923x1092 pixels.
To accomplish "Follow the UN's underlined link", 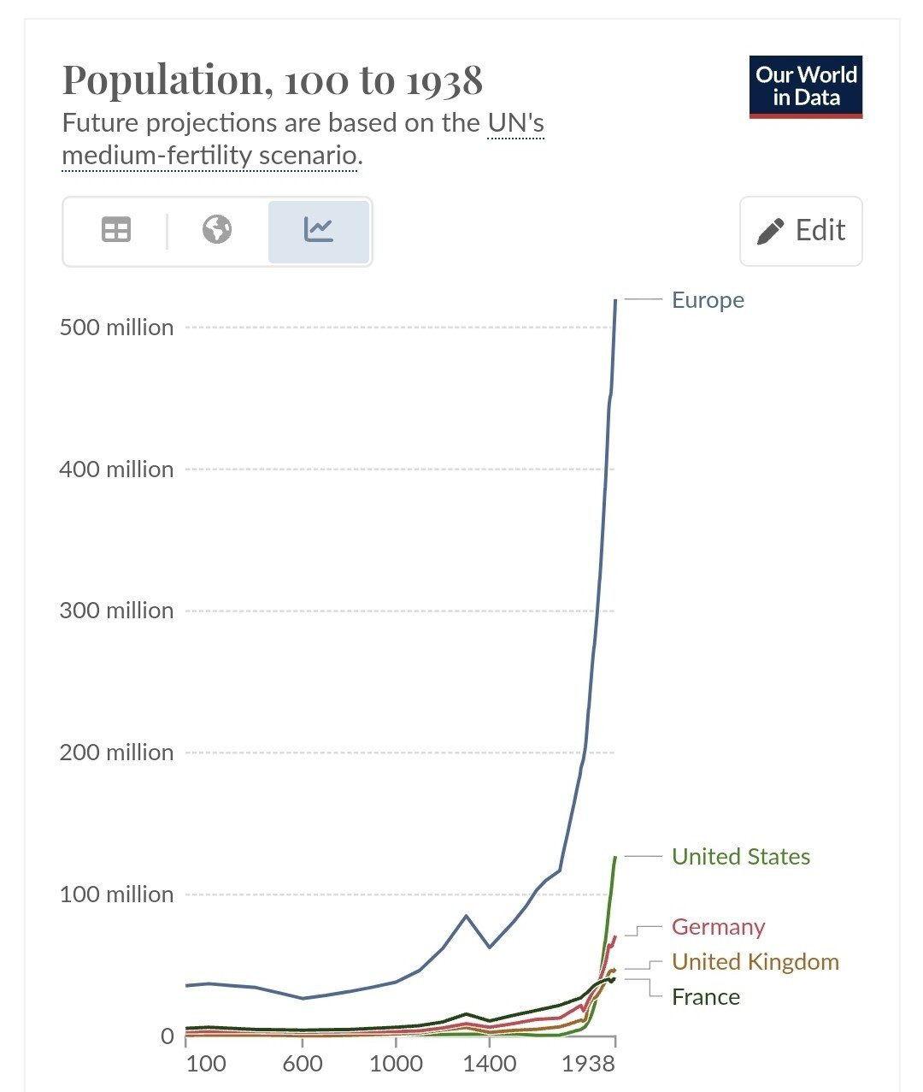I will point(515,123).
